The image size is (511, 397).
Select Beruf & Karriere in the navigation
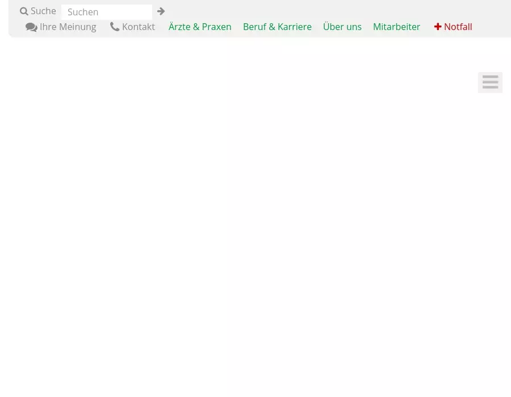tap(277, 27)
